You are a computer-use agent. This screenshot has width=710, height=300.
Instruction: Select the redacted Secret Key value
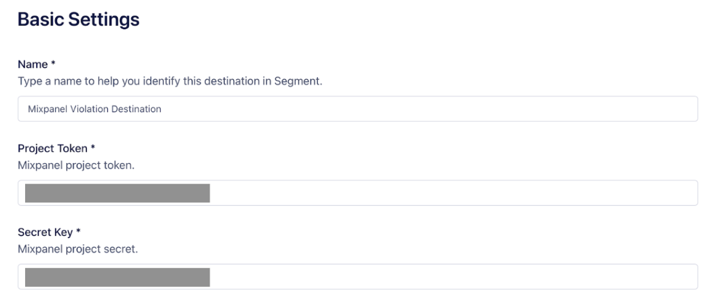(117, 277)
